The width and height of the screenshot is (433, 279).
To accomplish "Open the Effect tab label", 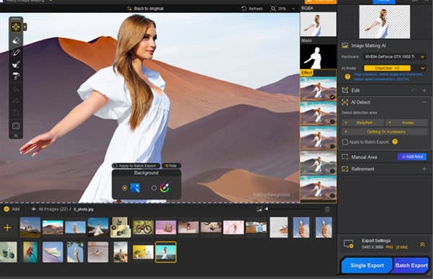I will point(307,73).
